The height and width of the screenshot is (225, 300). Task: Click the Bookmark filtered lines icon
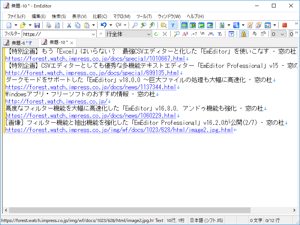[255, 34]
